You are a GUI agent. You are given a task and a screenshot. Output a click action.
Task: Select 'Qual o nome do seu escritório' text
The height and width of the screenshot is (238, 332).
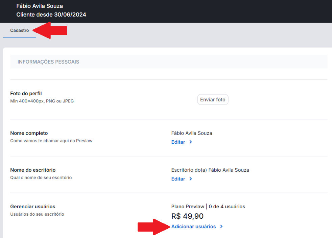coord(41,177)
